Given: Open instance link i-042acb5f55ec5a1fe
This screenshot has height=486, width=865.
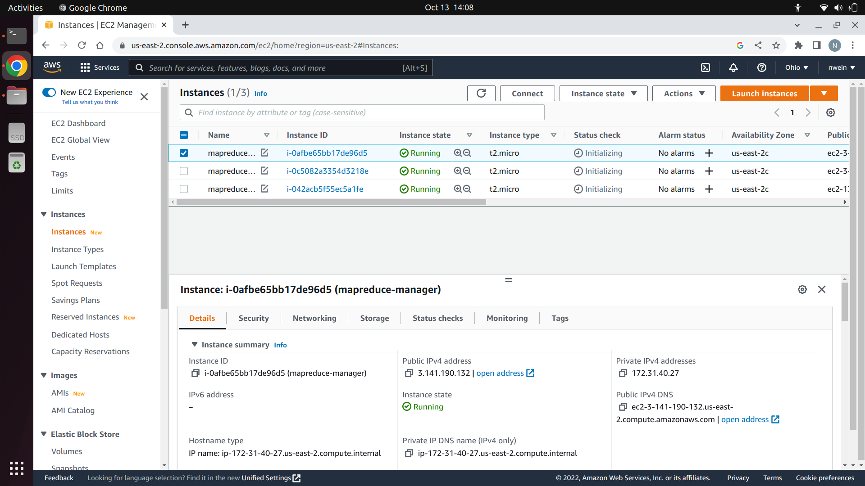Looking at the screenshot, I should 325,189.
